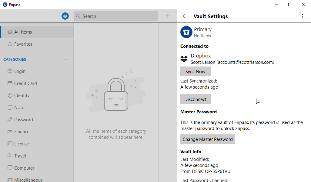Open Categories ellipsis options

tap(65, 59)
